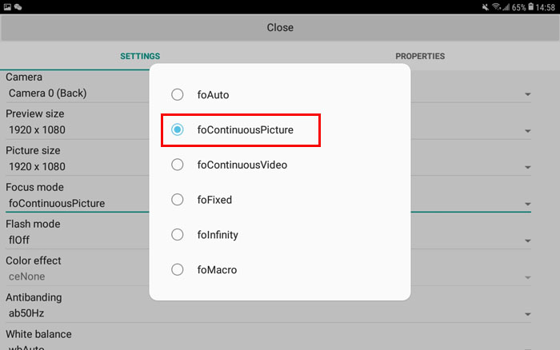Tap the battery icon in status bar
The width and height of the screenshot is (560, 350).
pos(530,6)
